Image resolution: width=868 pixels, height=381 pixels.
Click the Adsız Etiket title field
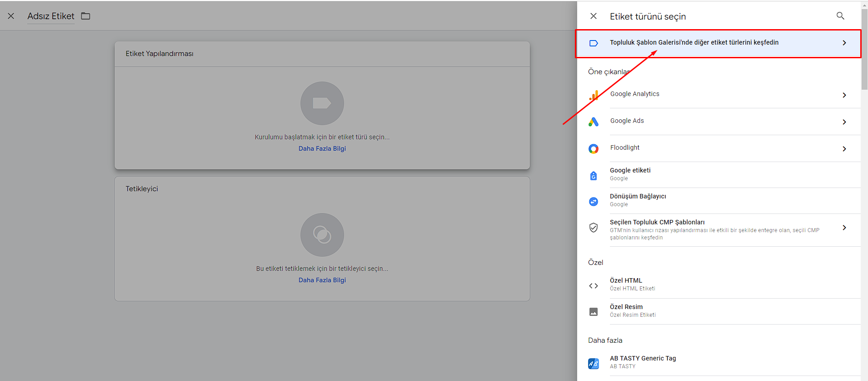(51, 16)
